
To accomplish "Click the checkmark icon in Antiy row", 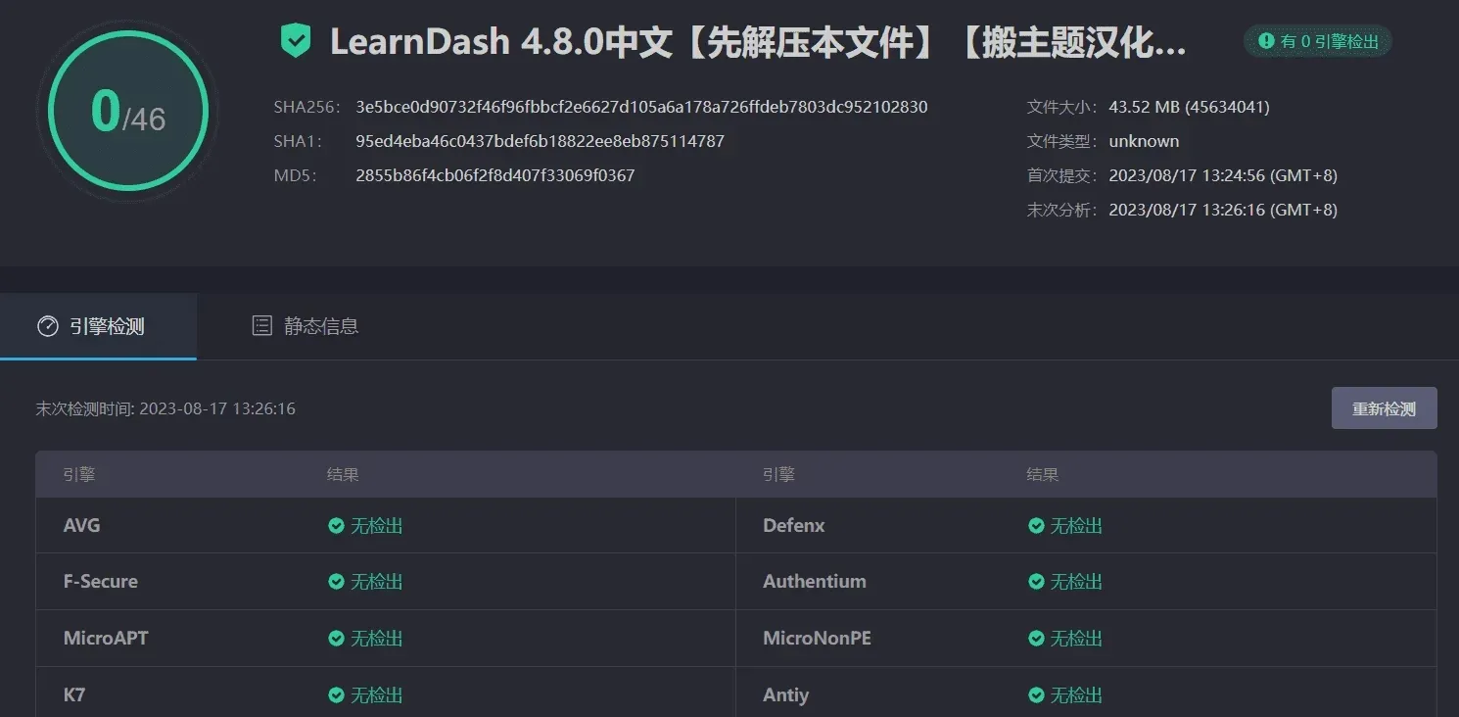I will coord(1036,695).
